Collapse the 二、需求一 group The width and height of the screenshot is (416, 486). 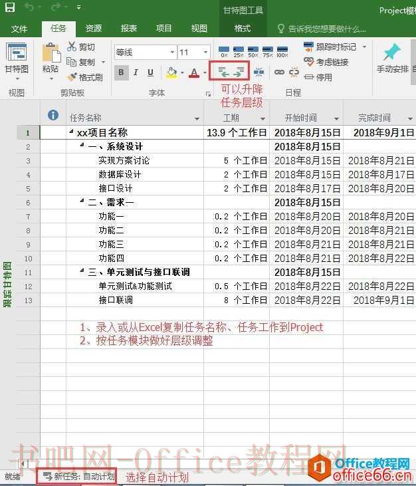[82, 201]
